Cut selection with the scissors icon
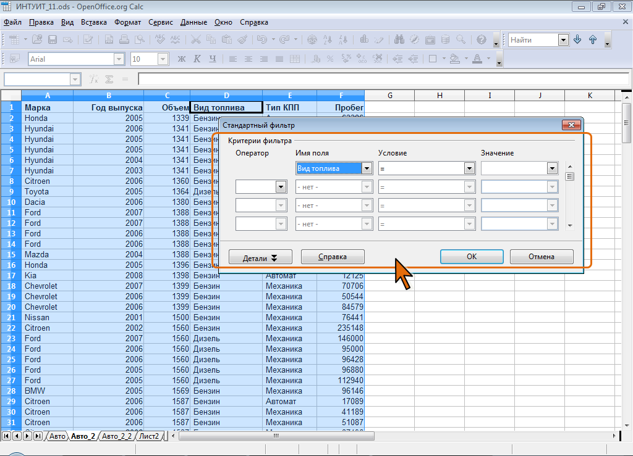 pos(196,39)
